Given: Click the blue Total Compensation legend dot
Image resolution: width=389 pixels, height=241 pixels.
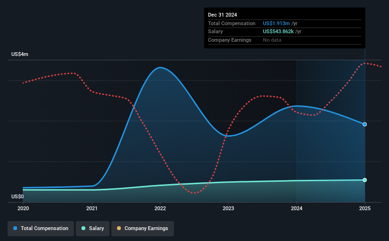Looking at the screenshot, I should [x=15, y=228].
